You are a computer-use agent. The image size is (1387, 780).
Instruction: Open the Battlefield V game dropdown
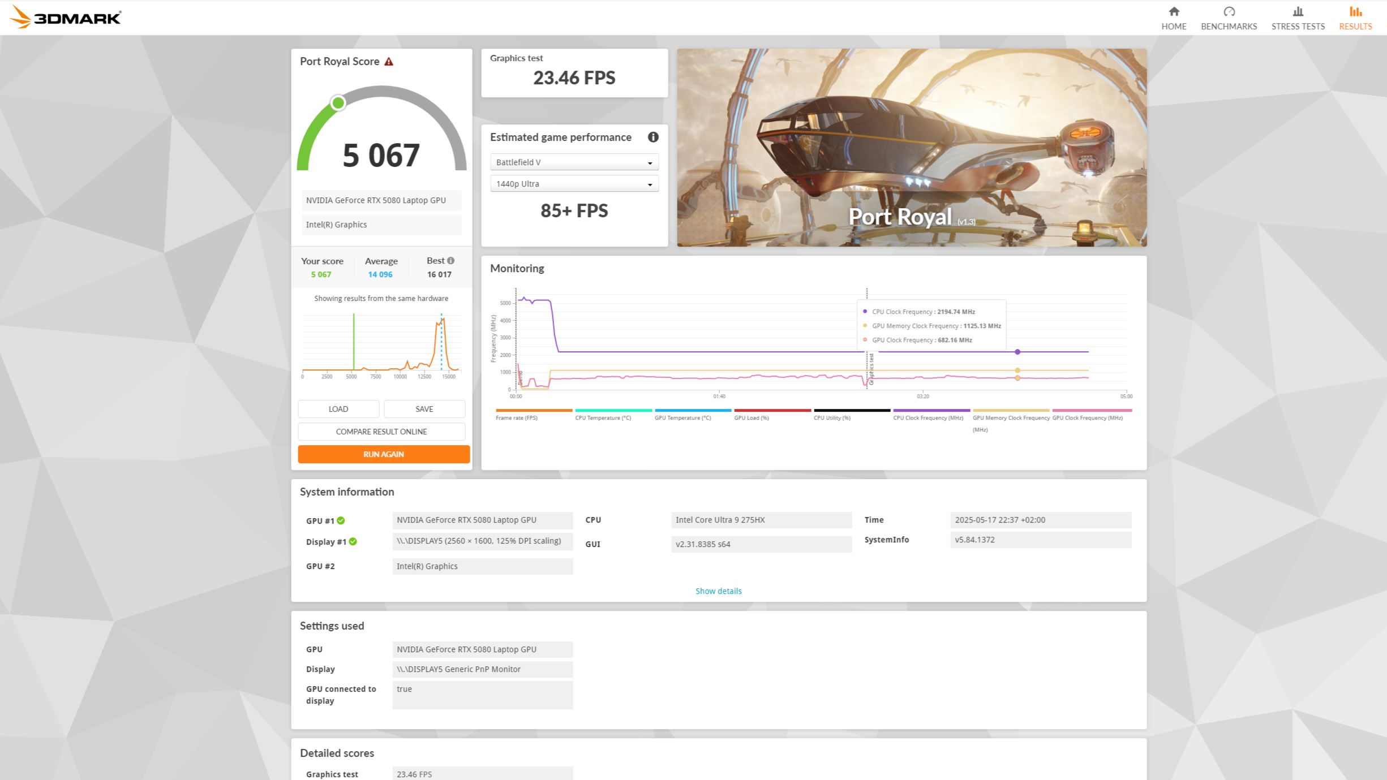574,162
